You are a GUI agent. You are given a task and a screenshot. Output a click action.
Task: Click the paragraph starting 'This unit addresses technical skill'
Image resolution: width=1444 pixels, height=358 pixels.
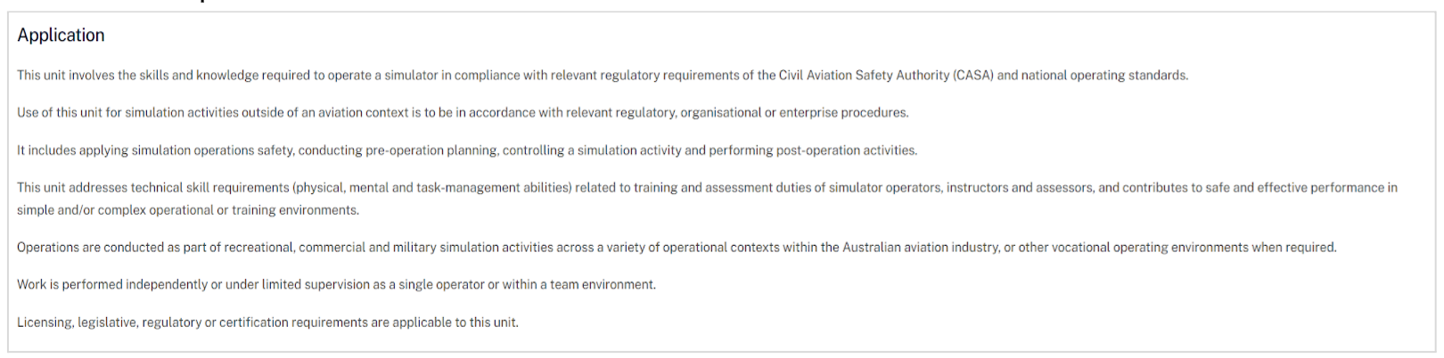click(707, 199)
